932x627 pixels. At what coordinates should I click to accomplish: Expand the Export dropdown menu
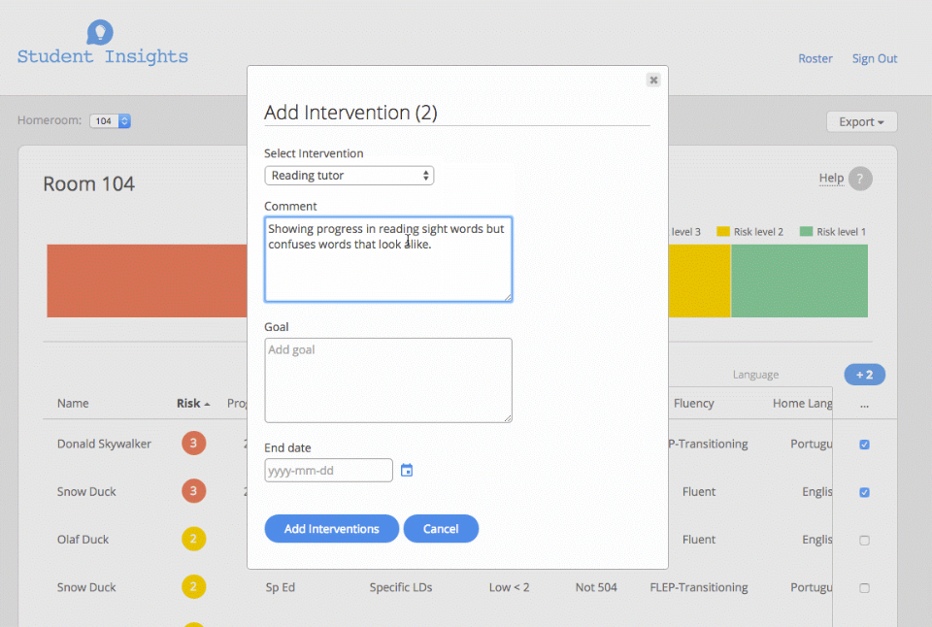coord(861,121)
